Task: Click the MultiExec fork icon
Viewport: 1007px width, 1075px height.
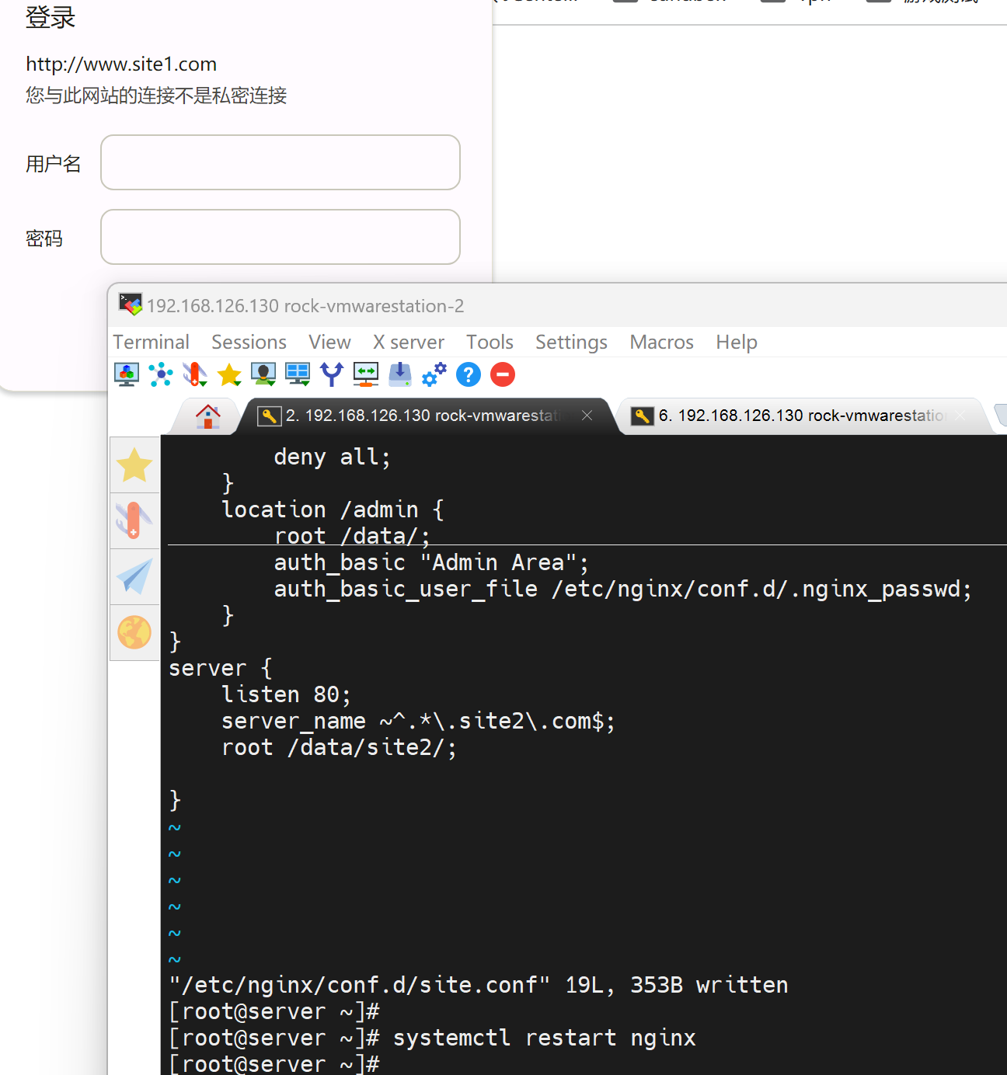Action: pos(332,374)
